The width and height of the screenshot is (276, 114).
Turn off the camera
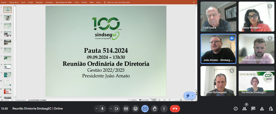[117, 109]
